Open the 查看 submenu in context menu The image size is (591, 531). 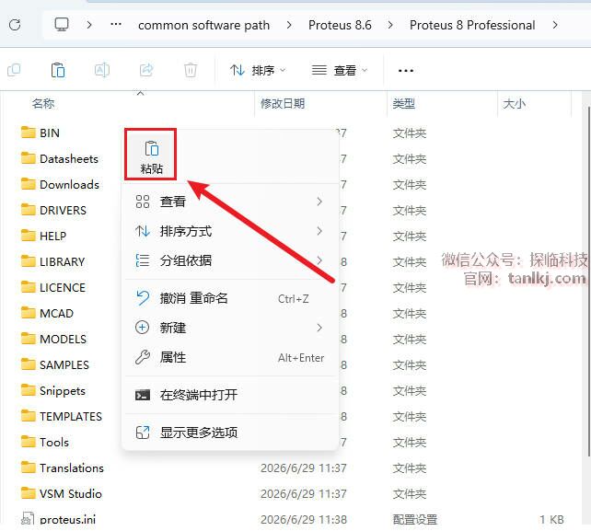tap(230, 202)
